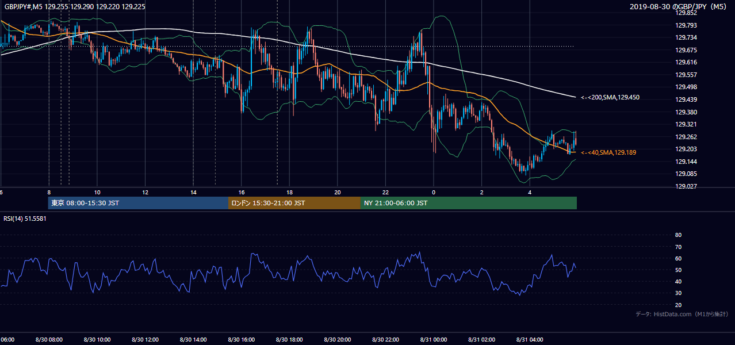Click the 8/30 14:00 time axis label
Viewport: 735px width, 345px height.
pos(193,339)
